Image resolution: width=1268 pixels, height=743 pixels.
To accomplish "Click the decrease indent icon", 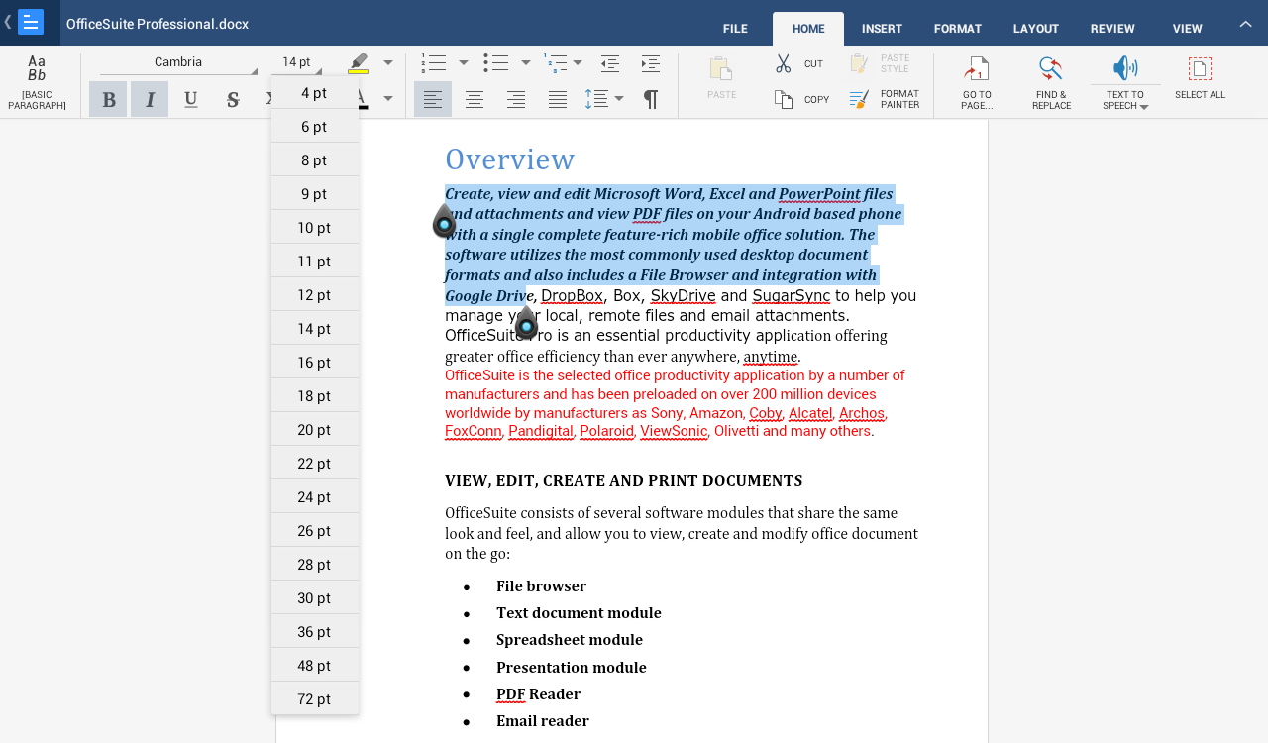I will click(x=610, y=63).
